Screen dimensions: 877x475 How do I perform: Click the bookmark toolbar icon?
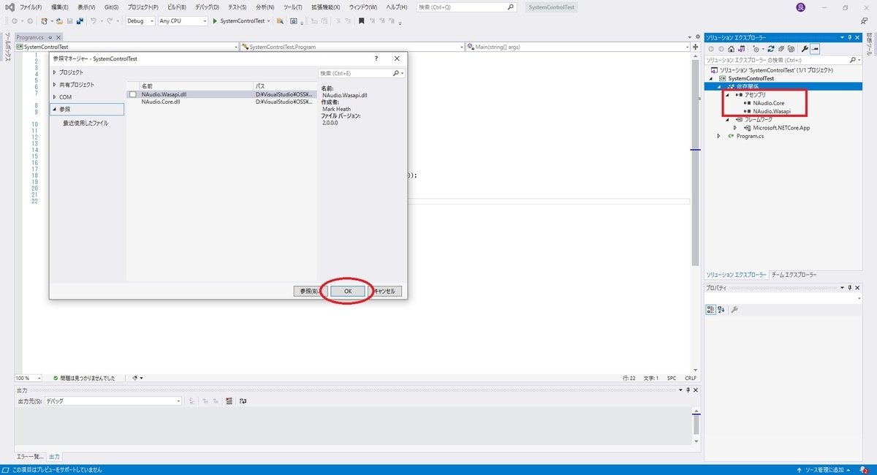click(361, 20)
